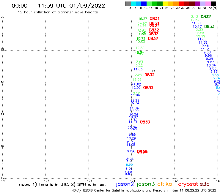Click the wave height value 12.12 on the right track
220x193 pixels.
tap(194, 17)
